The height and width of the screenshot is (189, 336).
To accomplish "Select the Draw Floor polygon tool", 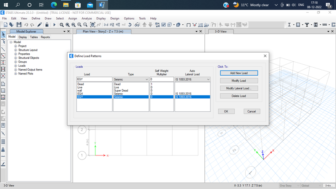I will click(3, 84).
